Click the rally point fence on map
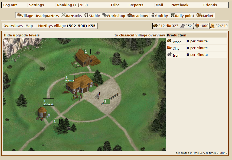 click(x=110, y=99)
